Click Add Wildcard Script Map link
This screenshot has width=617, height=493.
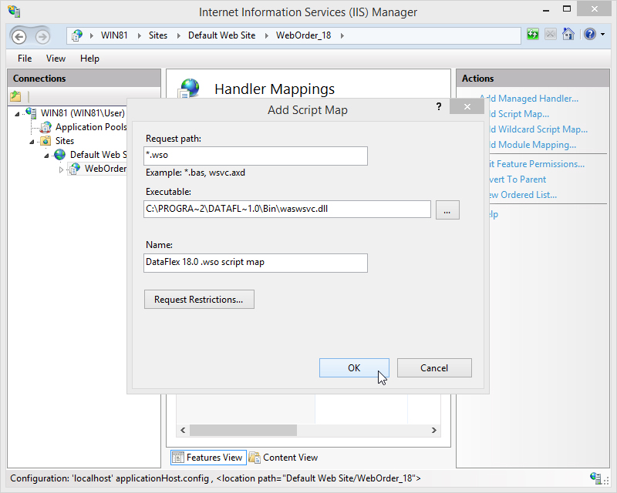[538, 129]
